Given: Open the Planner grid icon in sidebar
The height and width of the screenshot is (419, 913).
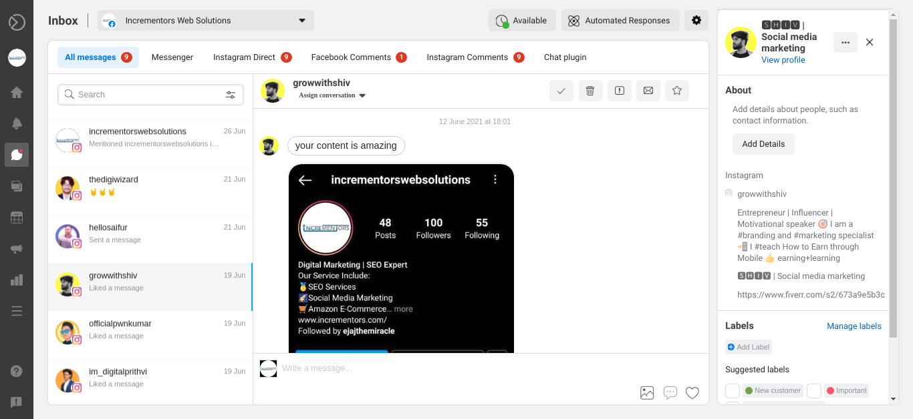Looking at the screenshot, I should tap(17, 218).
